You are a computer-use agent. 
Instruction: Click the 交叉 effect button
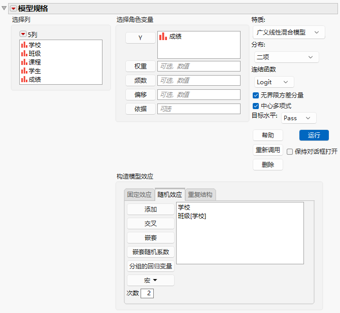click(x=151, y=224)
